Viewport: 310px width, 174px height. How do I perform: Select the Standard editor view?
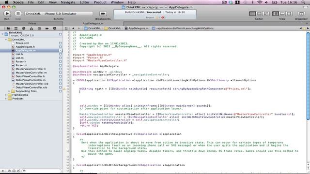click(252, 14)
